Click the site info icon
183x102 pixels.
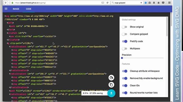coord(10,3)
